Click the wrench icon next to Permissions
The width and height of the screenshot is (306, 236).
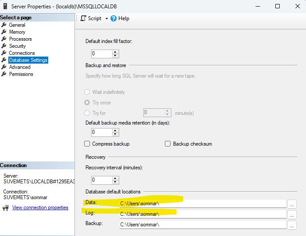(4, 74)
